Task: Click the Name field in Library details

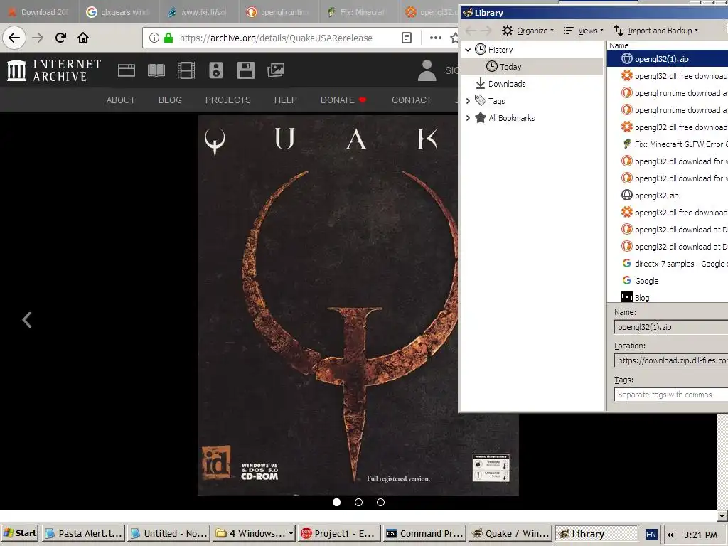Action: 671,327
